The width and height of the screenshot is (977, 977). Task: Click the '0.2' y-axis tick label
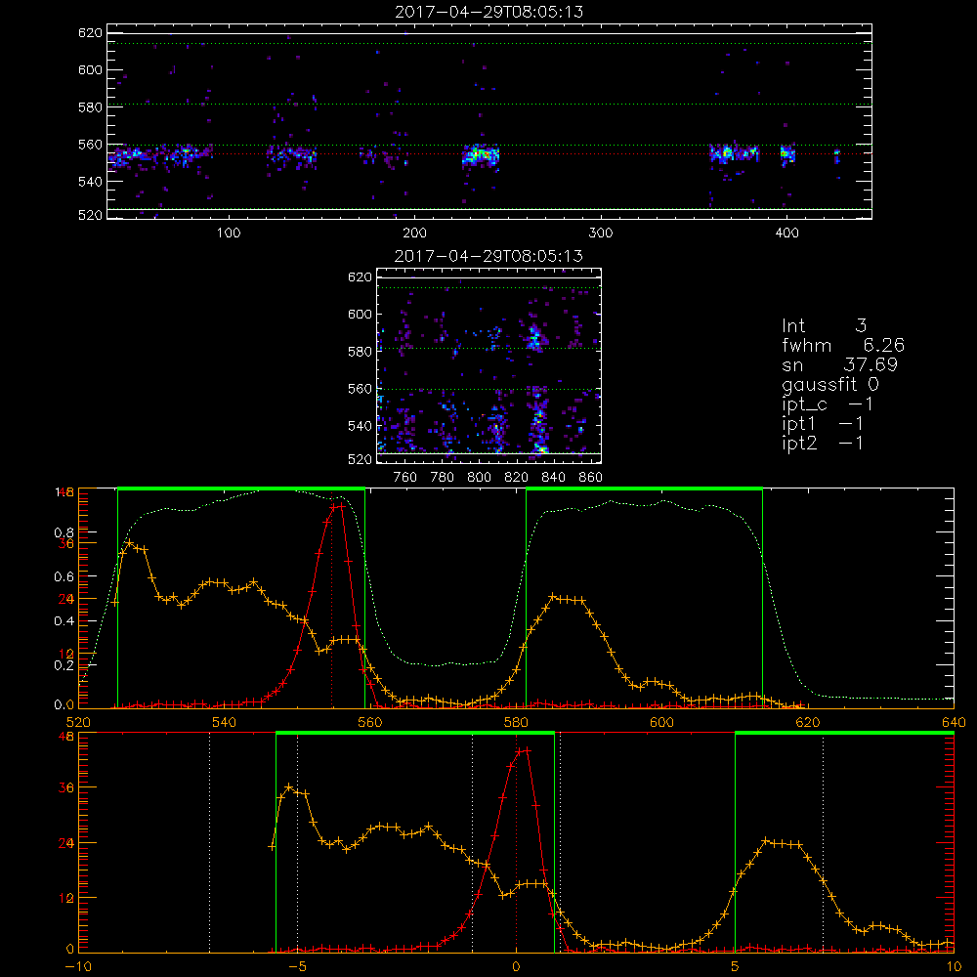point(64,665)
